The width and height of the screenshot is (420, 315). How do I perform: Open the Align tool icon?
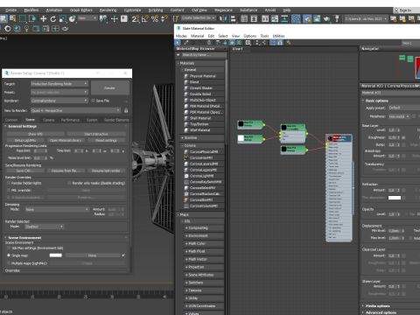pyautogui.click(x=233, y=19)
